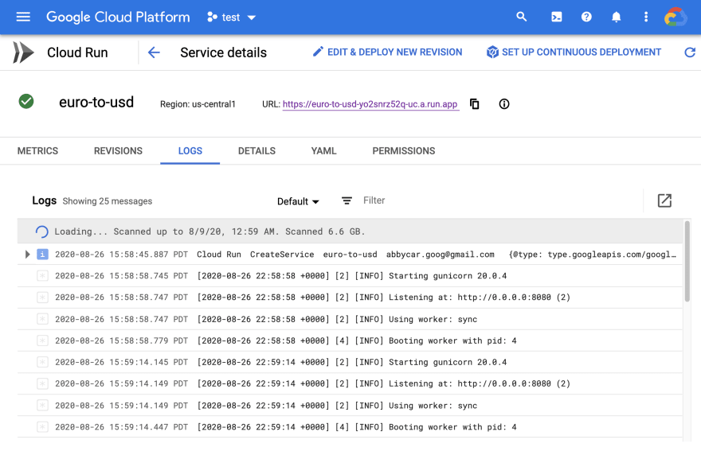Click the info severity icon on CreateService row
The height and width of the screenshot is (459, 701).
pos(42,254)
